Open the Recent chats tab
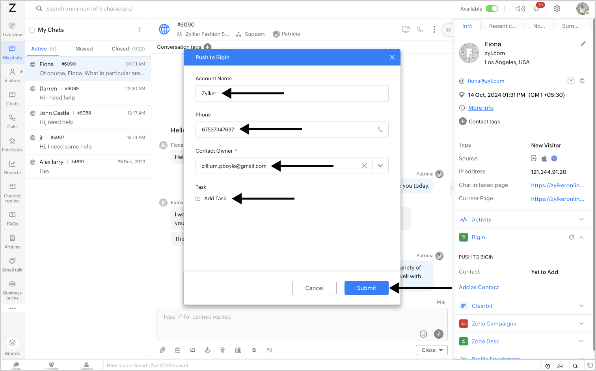This screenshot has height=371, width=596. coord(503,26)
